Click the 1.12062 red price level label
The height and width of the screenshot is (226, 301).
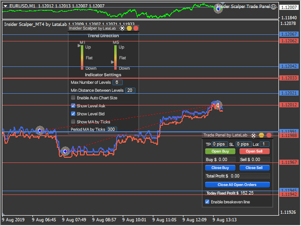point(289,41)
